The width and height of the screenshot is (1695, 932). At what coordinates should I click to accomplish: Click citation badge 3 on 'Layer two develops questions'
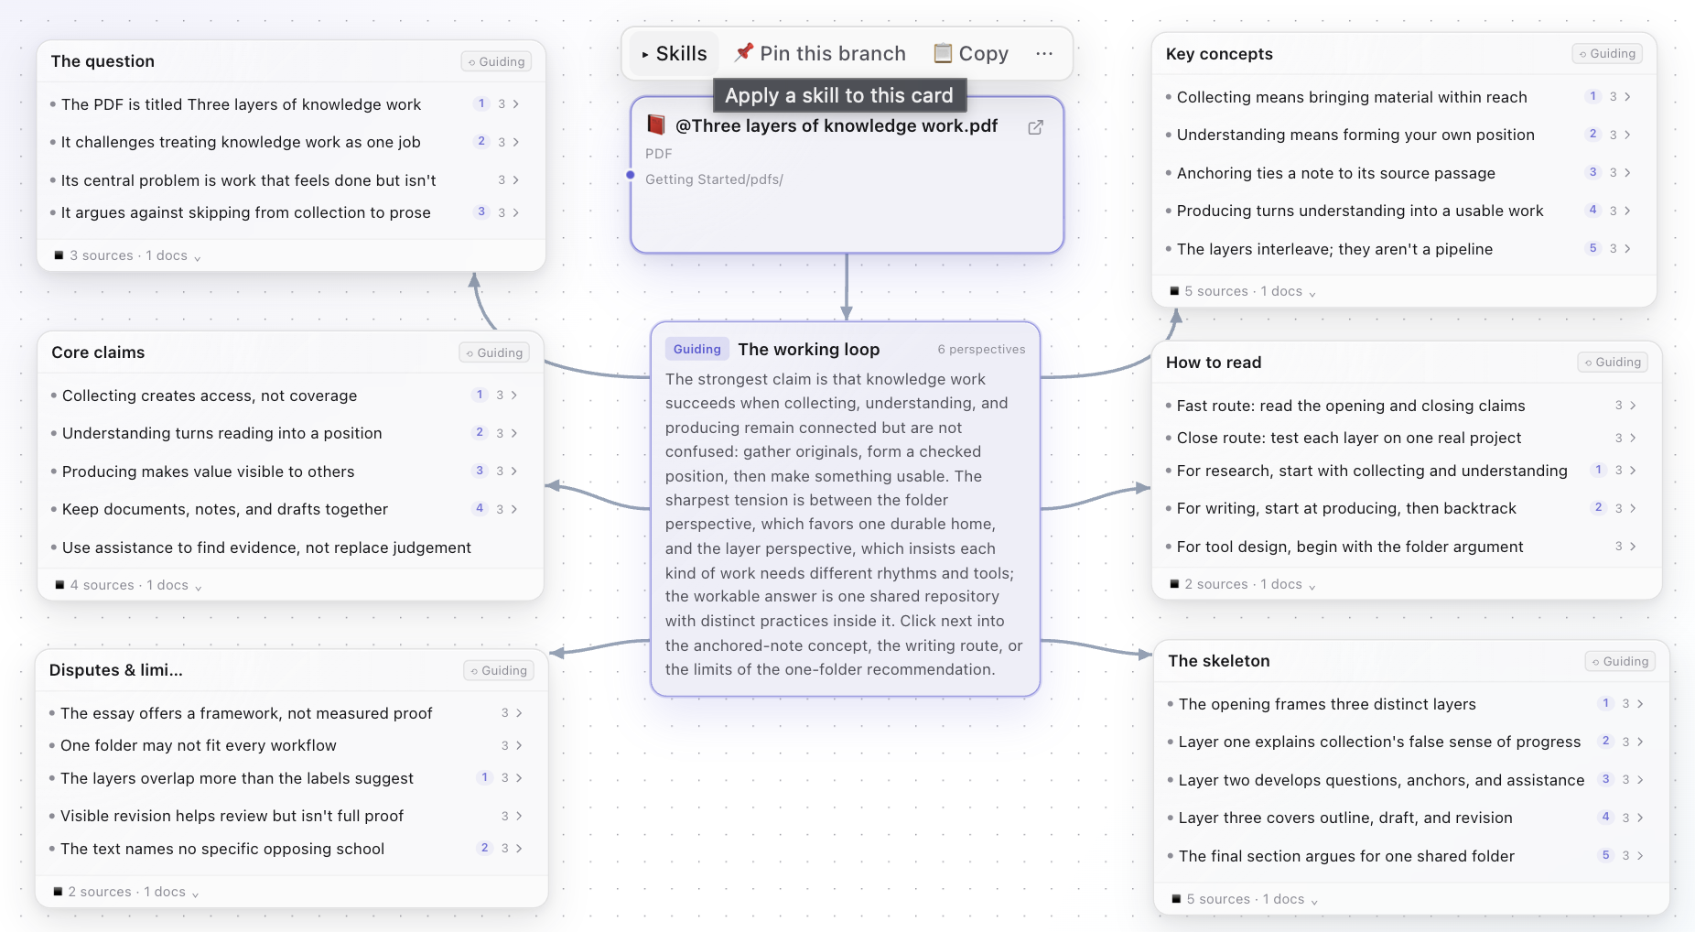(x=1605, y=779)
